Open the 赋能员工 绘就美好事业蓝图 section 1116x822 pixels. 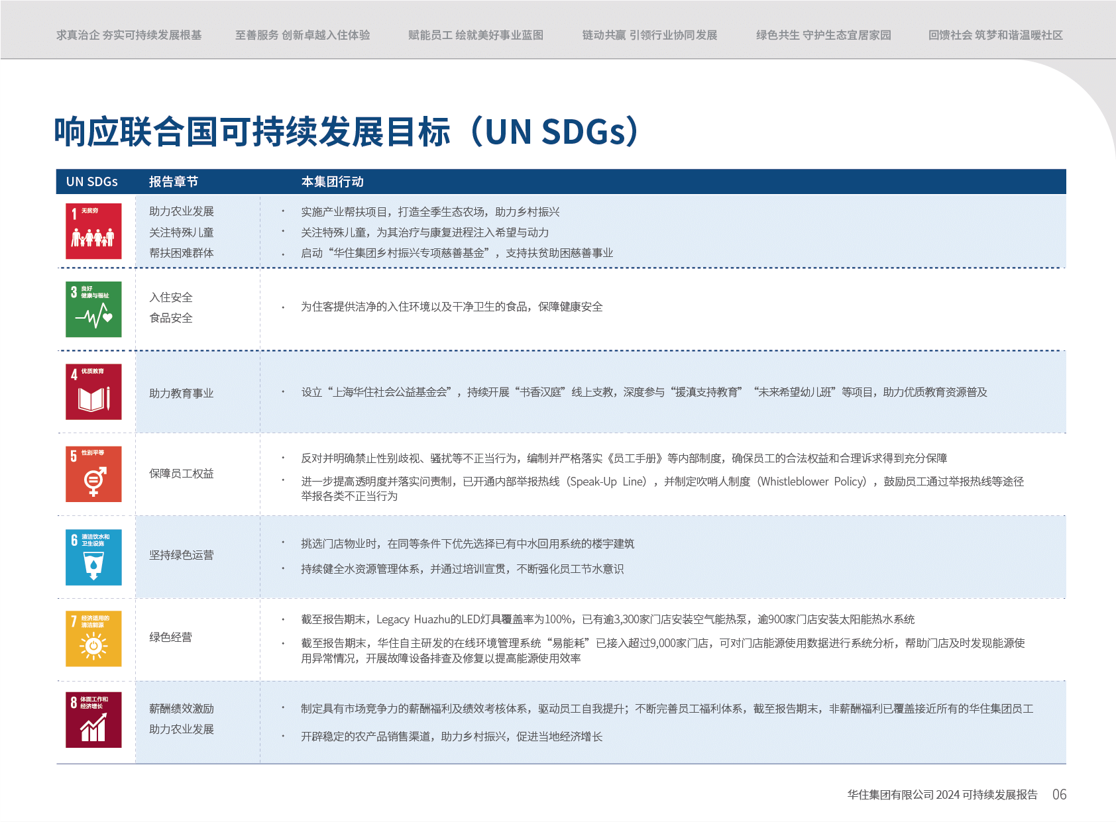475,35
